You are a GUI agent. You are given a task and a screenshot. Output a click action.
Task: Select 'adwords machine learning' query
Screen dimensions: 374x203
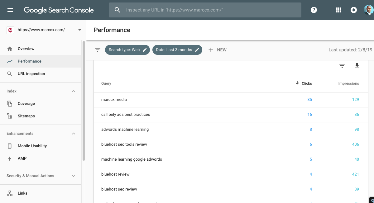pyautogui.click(x=230, y=130)
